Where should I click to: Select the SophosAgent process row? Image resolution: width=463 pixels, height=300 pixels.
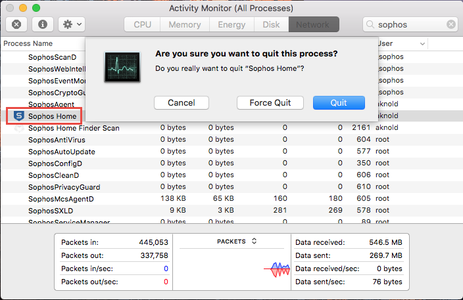(51, 104)
